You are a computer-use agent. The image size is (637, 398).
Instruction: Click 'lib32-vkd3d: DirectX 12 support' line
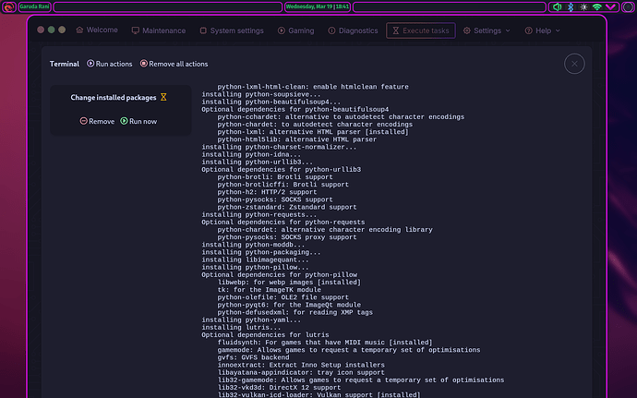[x=279, y=388]
